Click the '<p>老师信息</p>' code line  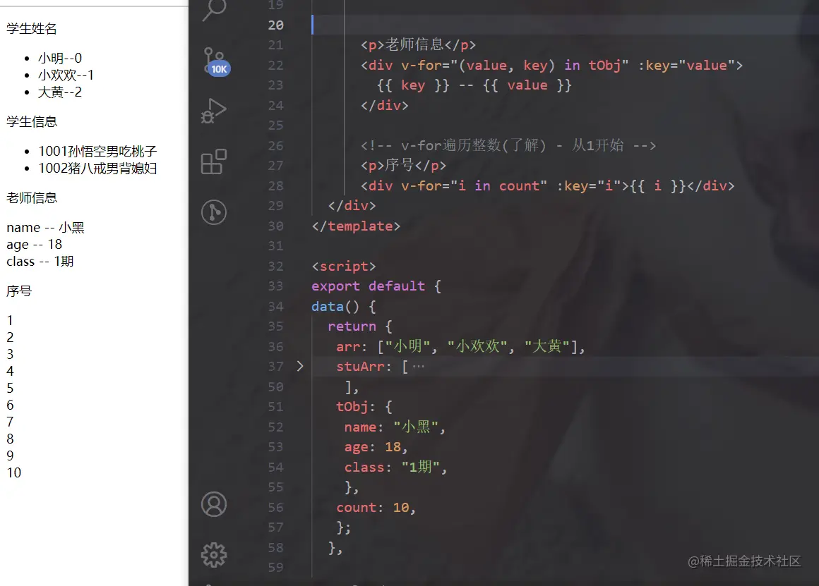click(x=418, y=45)
